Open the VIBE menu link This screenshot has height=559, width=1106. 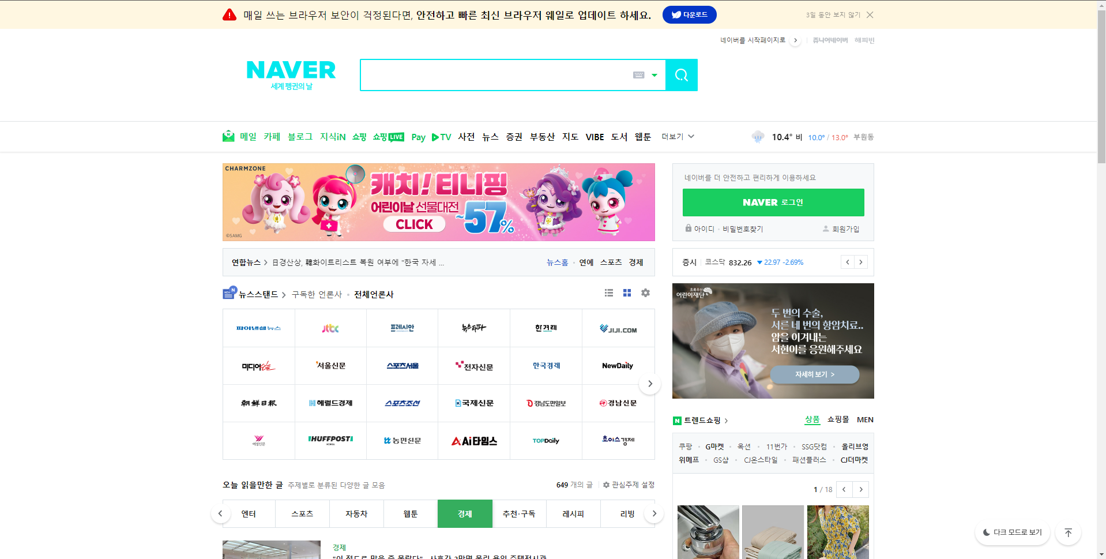point(595,137)
